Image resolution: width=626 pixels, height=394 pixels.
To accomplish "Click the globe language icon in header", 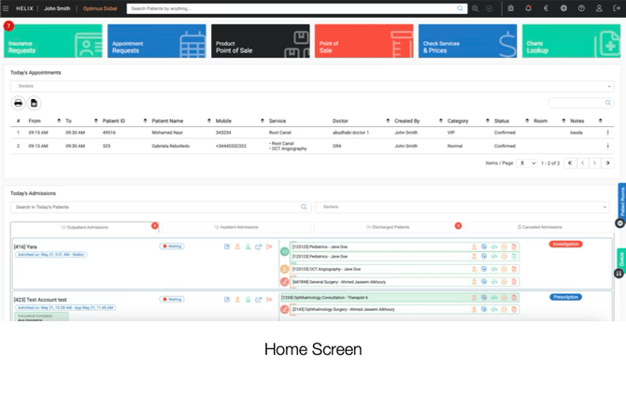I will [x=562, y=8].
